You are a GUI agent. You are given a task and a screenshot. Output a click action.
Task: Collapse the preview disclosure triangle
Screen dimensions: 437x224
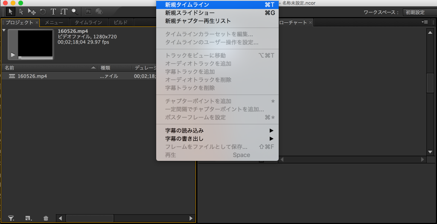(x=4, y=31)
